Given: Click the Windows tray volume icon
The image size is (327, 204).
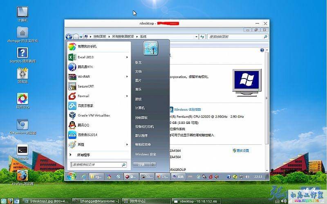Looking at the screenshot, I should click(x=247, y=177).
